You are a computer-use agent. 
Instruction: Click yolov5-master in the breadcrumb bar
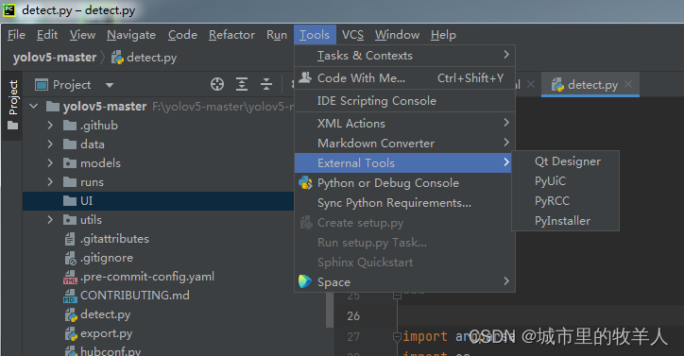coord(55,58)
